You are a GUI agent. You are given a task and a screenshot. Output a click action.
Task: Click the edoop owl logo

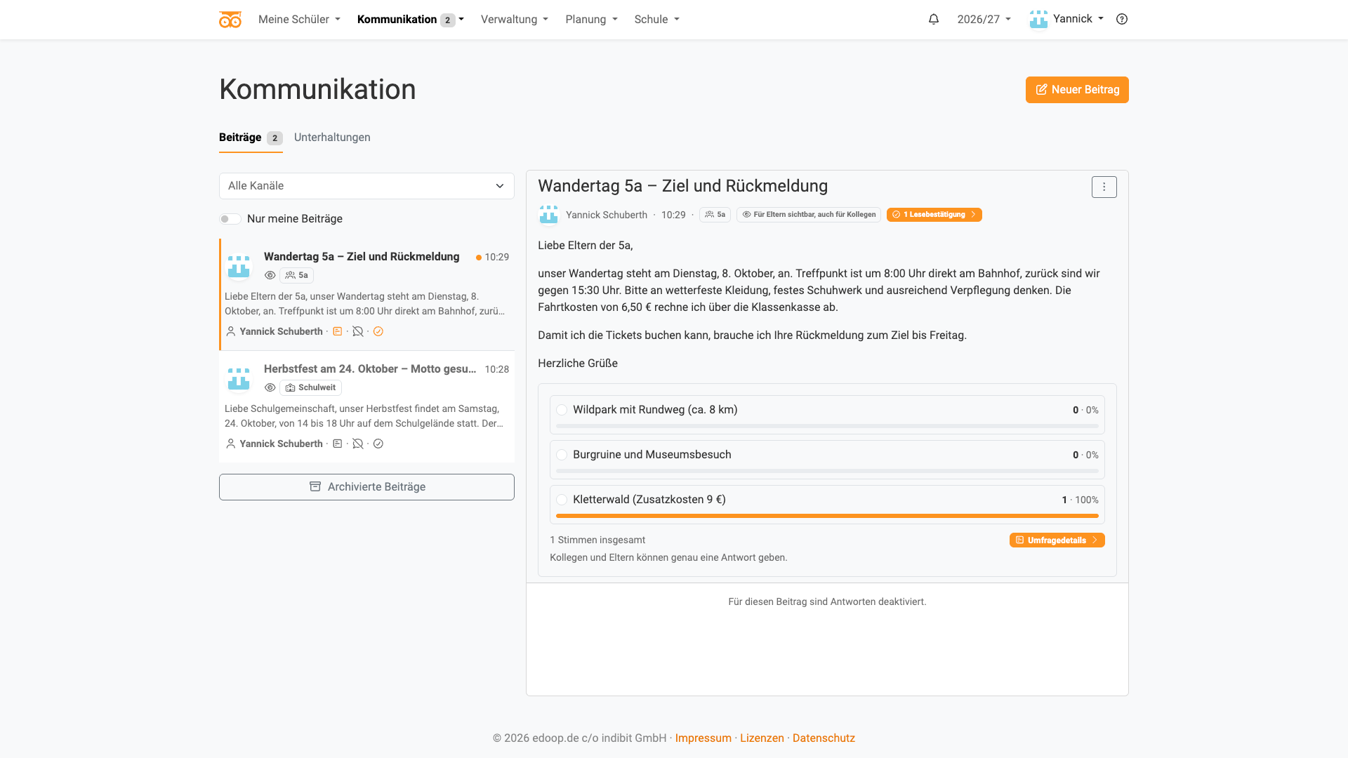tap(230, 20)
